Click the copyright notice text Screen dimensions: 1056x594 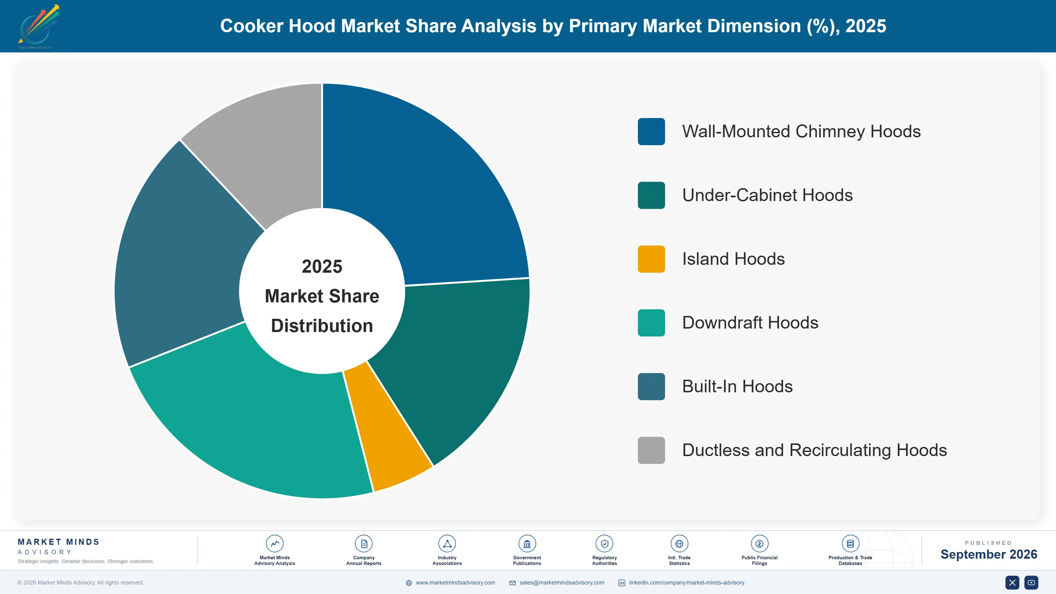[x=81, y=583]
